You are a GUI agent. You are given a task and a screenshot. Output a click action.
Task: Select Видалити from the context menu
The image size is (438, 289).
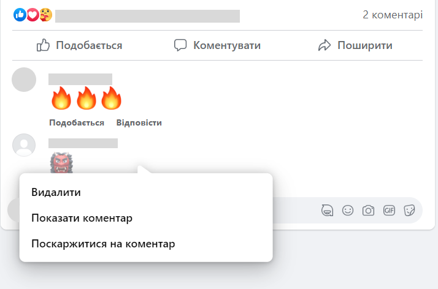click(56, 192)
